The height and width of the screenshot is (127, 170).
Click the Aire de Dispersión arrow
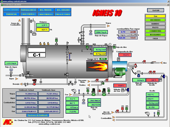113,112
